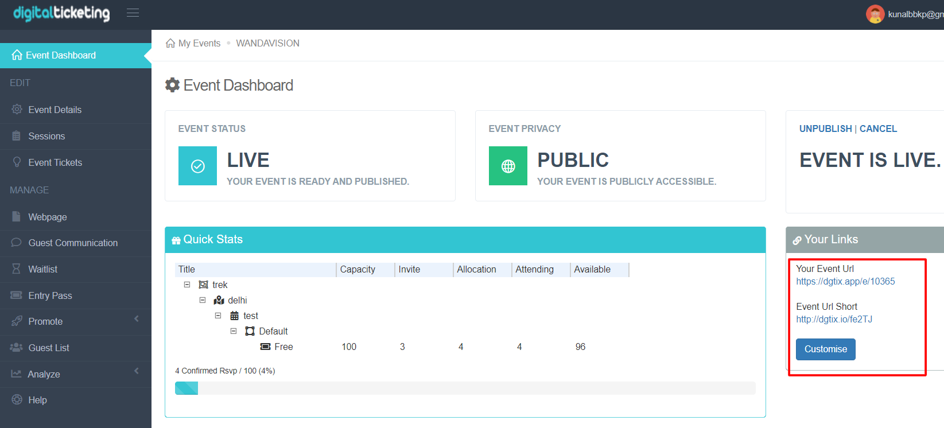944x428 pixels.
Task: Click the Guest Communication chat bubble icon
Action: 17,242
